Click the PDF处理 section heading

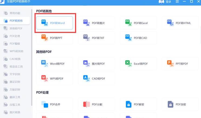coord(42,93)
